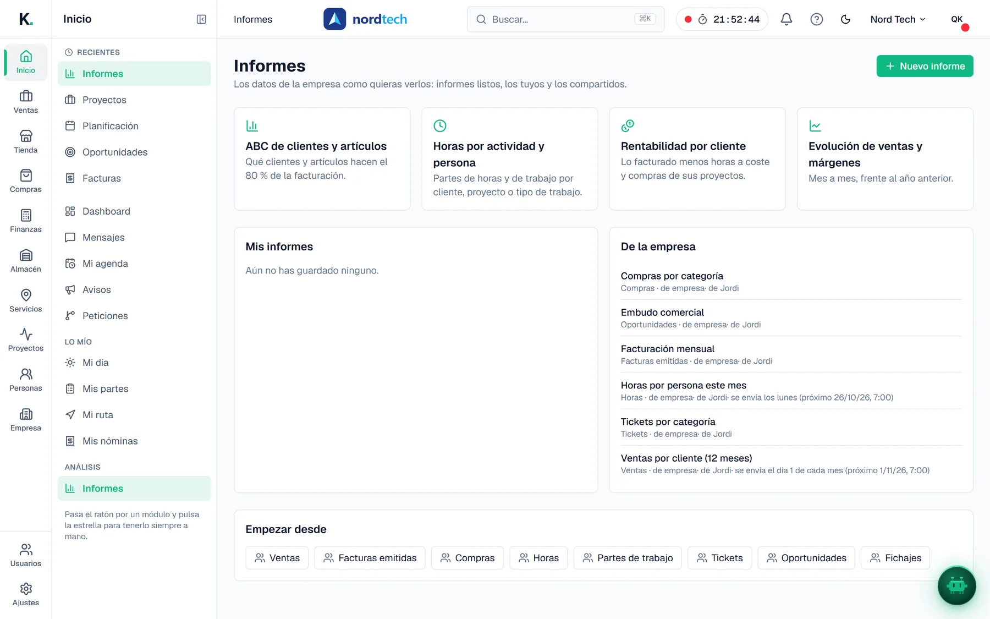Collapse the sidebar panel icon
Viewport: 990px width, 619px height.
[x=201, y=19]
